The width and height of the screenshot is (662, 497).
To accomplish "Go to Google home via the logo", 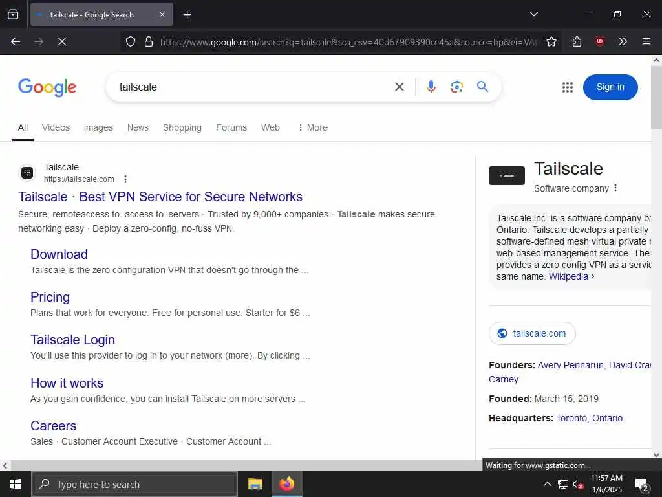I will [47, 87].
